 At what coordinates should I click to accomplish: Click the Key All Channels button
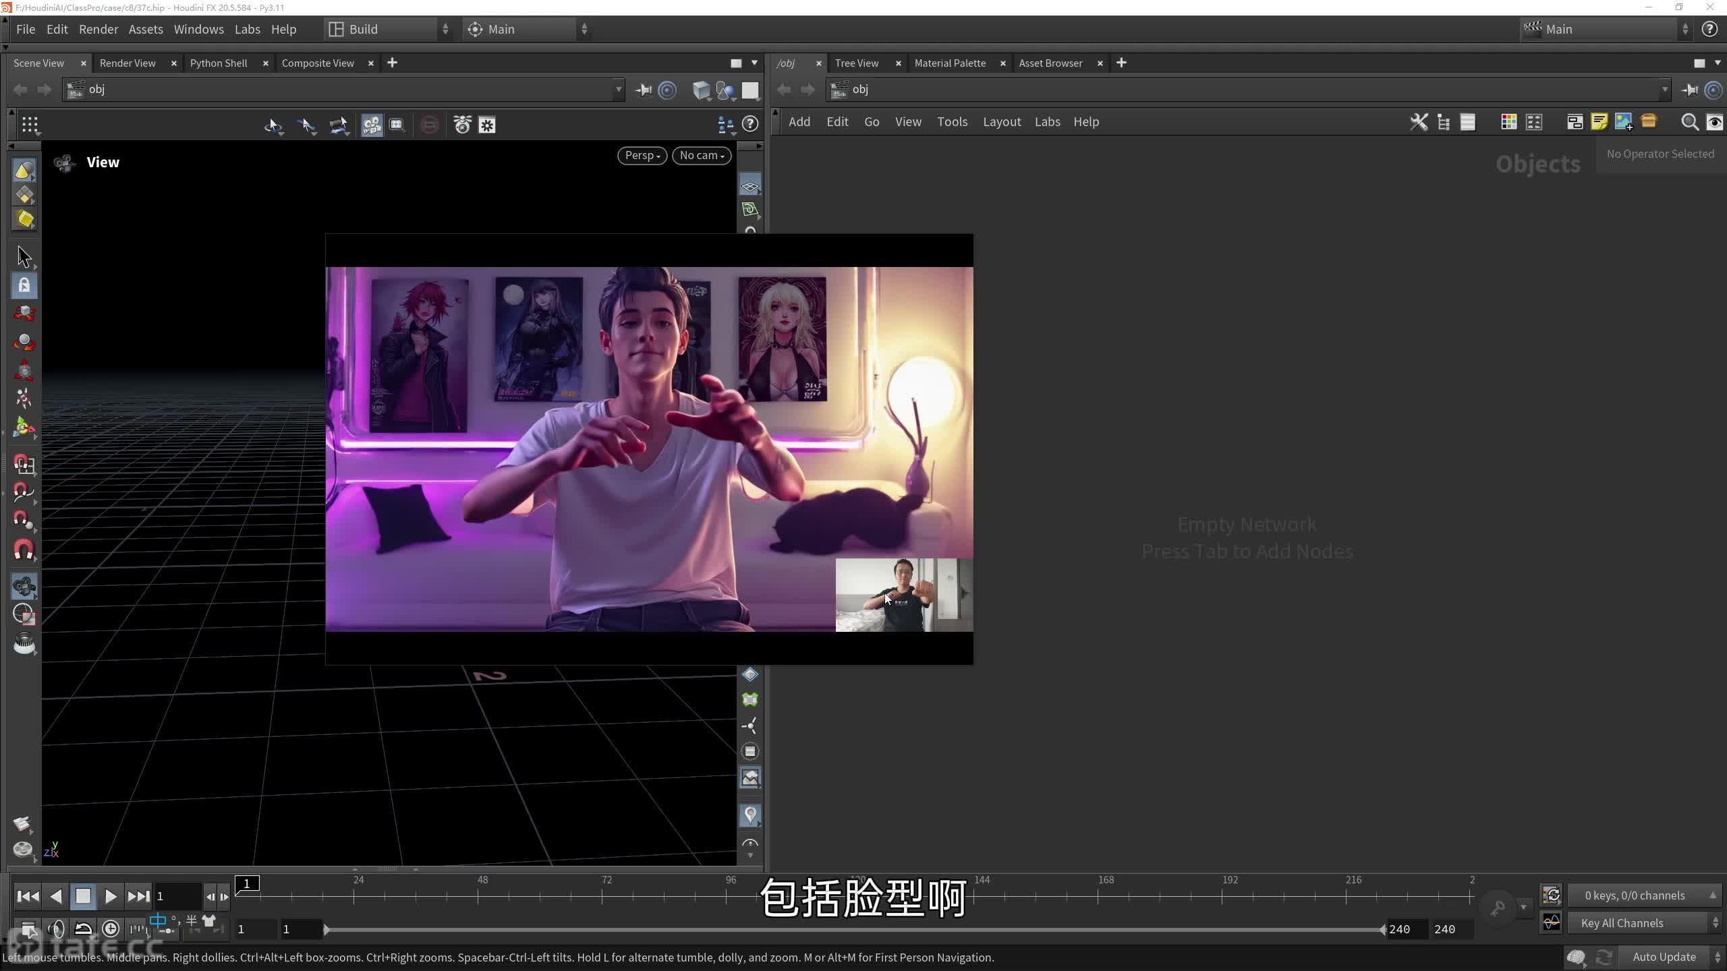click(1622, 923)
